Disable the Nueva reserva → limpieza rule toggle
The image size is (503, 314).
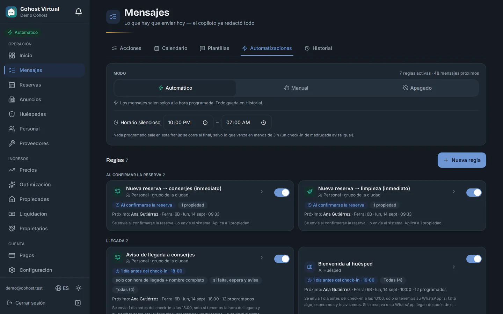point(474,193)
